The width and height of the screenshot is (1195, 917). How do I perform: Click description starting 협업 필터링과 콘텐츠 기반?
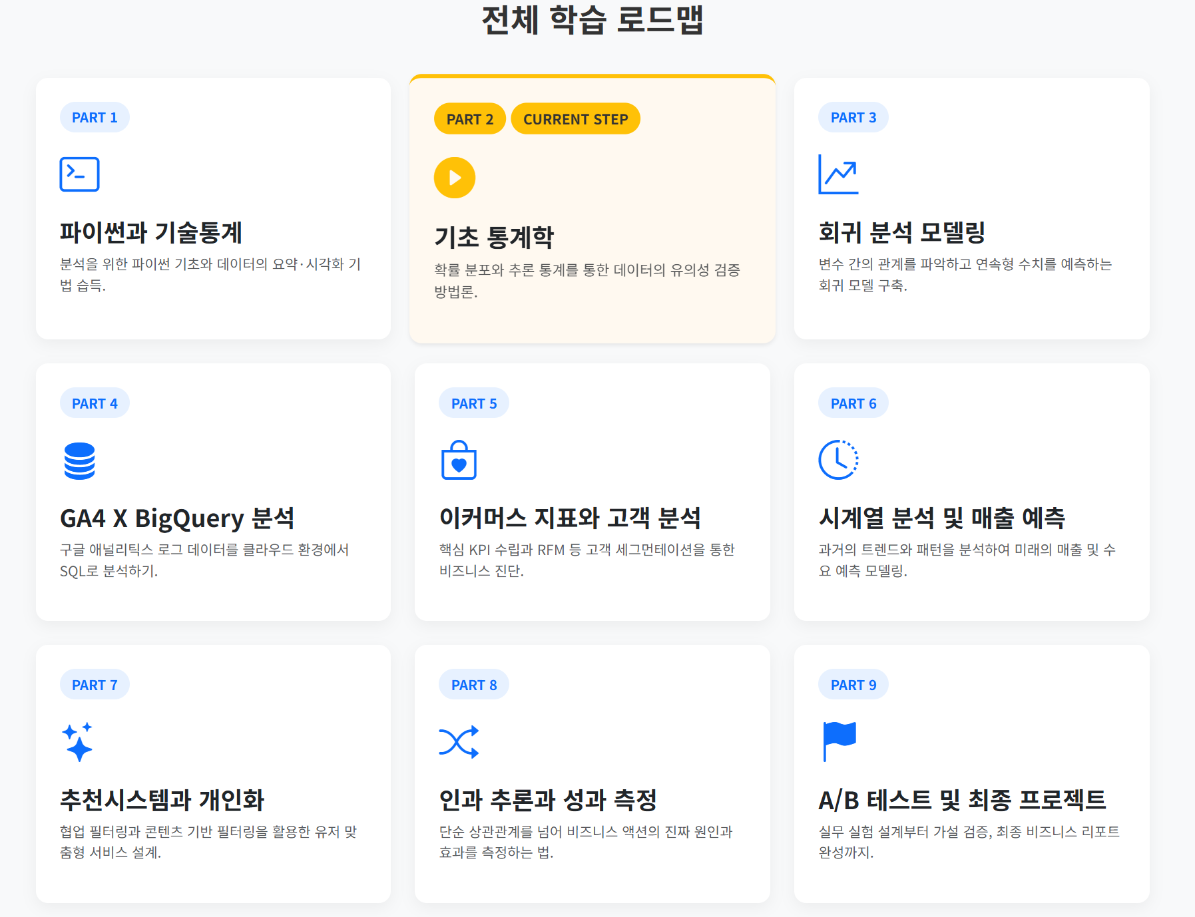coord(208,842)
